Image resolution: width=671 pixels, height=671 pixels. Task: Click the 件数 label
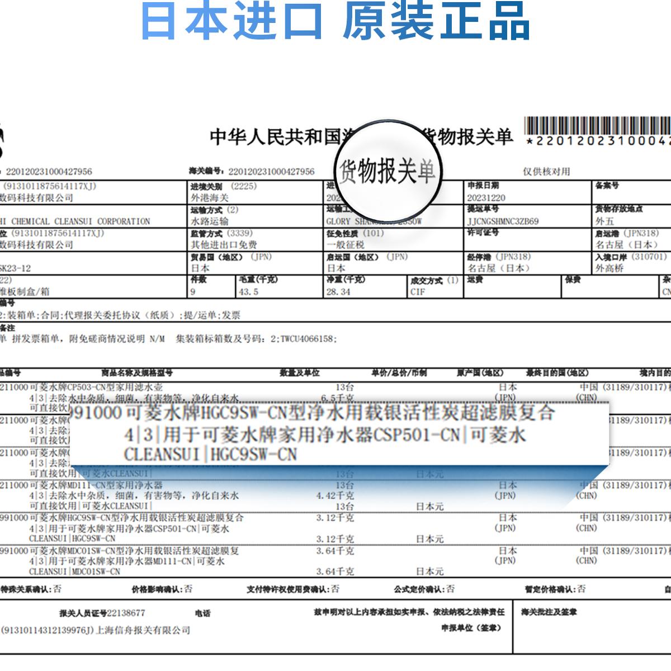click(x=199, y=279)
